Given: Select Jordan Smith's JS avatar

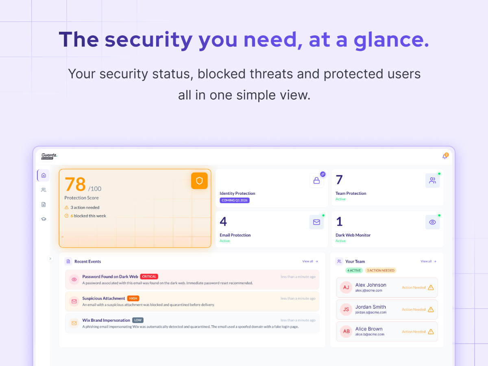Looking at the screenshot, I should 346,309.
